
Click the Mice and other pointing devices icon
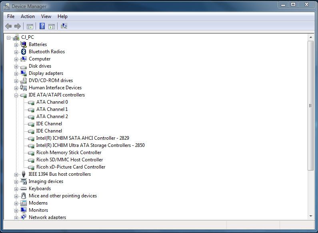[x=24, y=196]
